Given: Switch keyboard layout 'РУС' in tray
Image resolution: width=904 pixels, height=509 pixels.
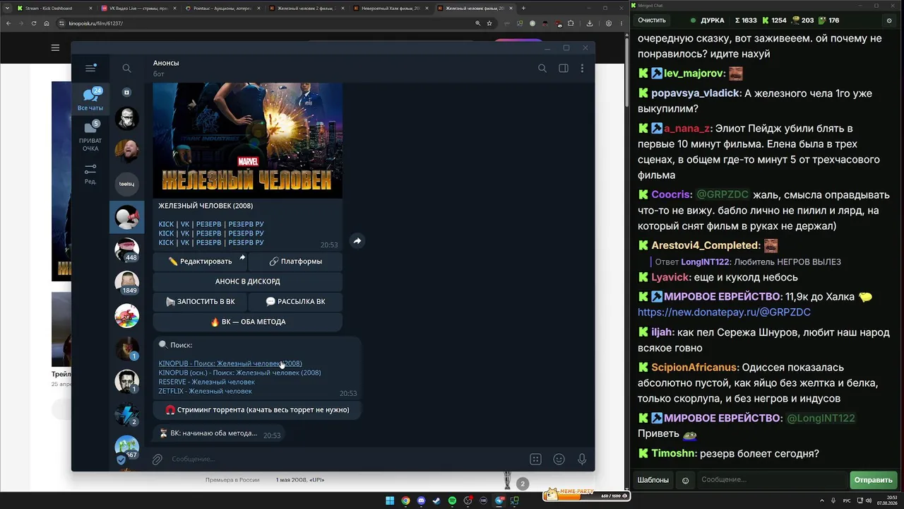Looking at the screenshot, I should (x=847, y=501).
